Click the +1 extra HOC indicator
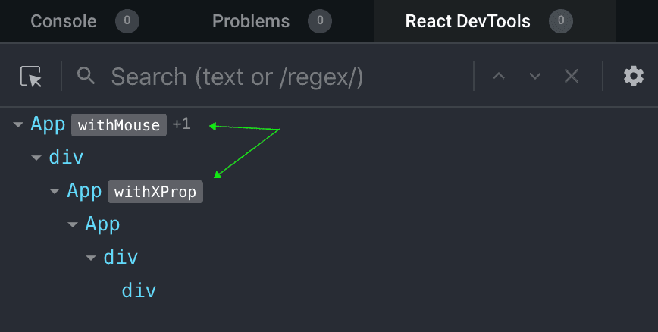 coord(181,124)
